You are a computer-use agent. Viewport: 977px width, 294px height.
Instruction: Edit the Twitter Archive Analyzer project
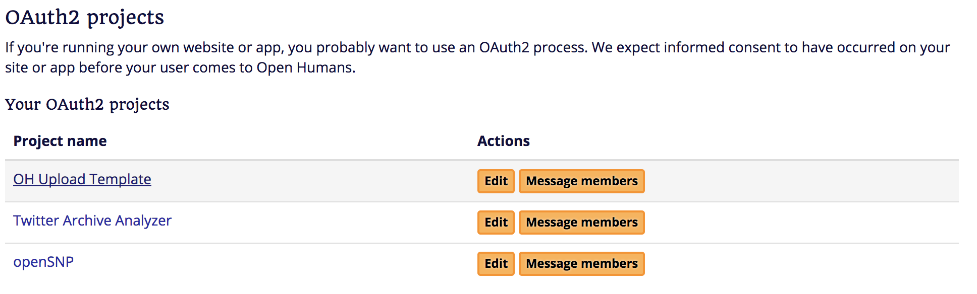[x=496, y=223]
